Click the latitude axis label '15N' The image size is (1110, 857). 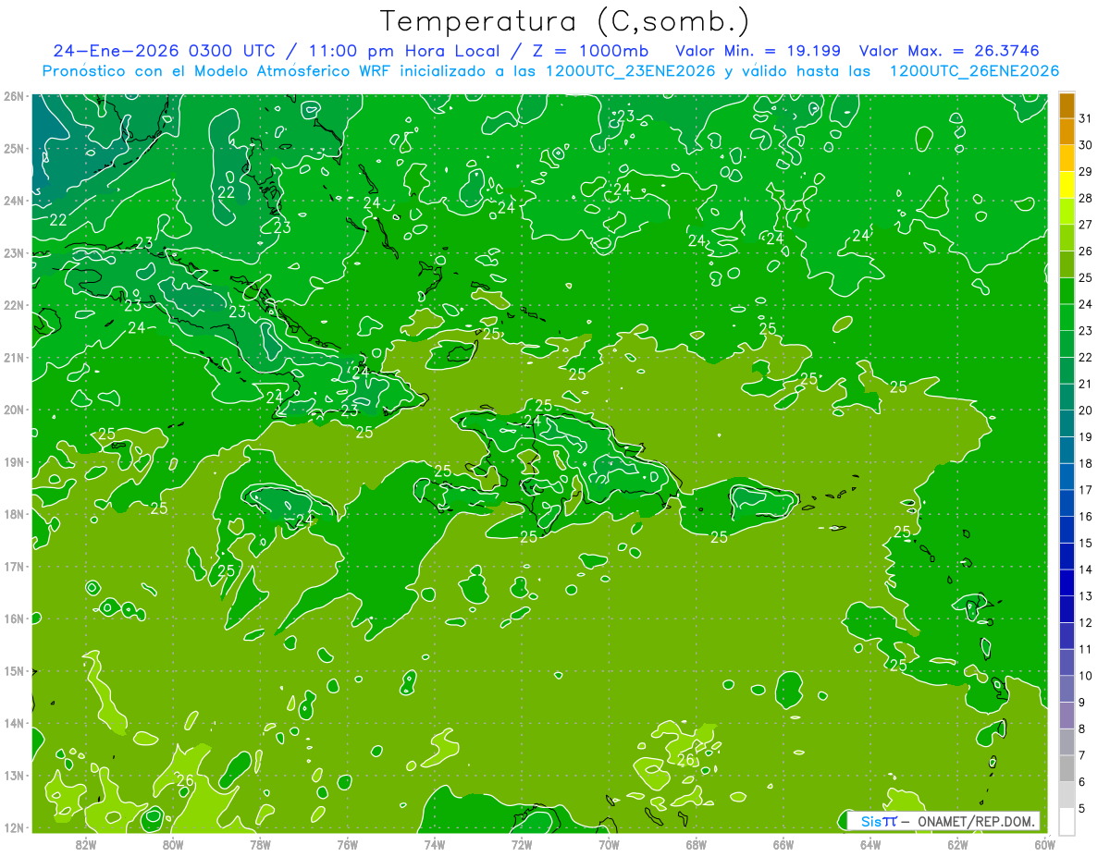13,671
